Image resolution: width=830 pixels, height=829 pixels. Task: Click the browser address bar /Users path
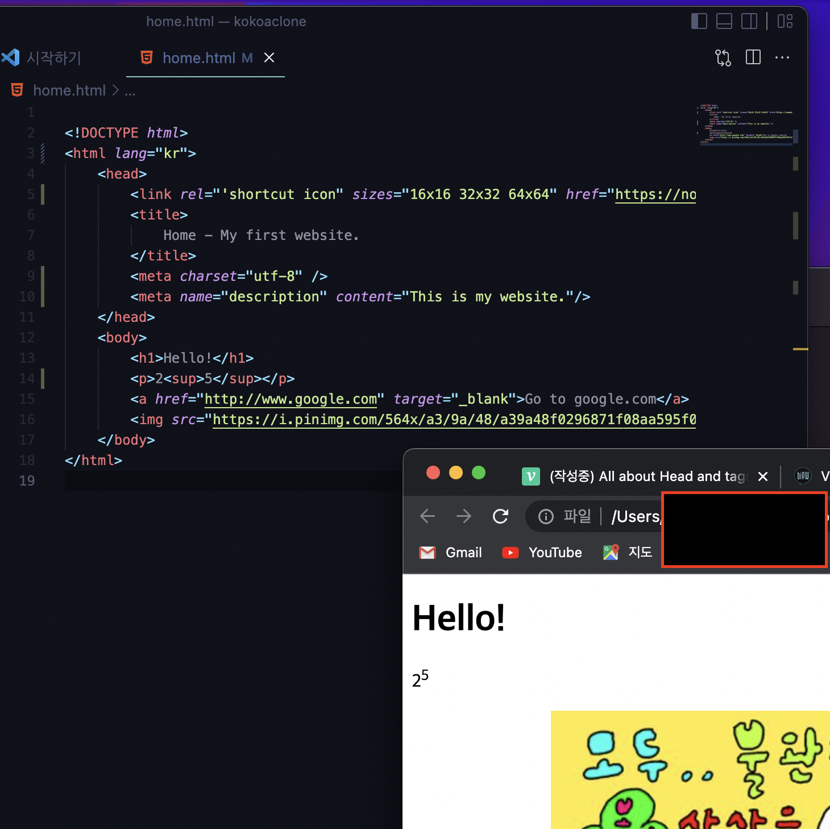(x=636, y=516)
